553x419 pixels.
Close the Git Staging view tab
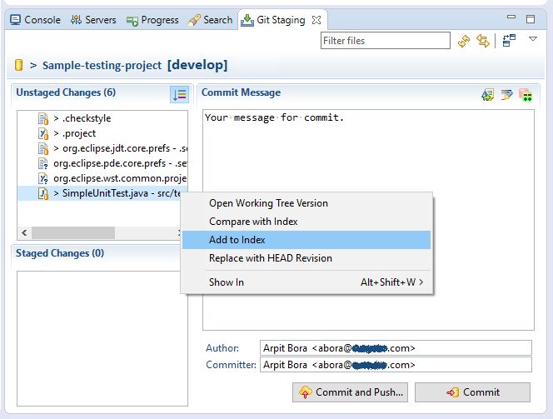(316, 20)
